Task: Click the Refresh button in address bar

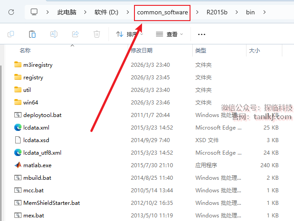Action: pos(11,12)
